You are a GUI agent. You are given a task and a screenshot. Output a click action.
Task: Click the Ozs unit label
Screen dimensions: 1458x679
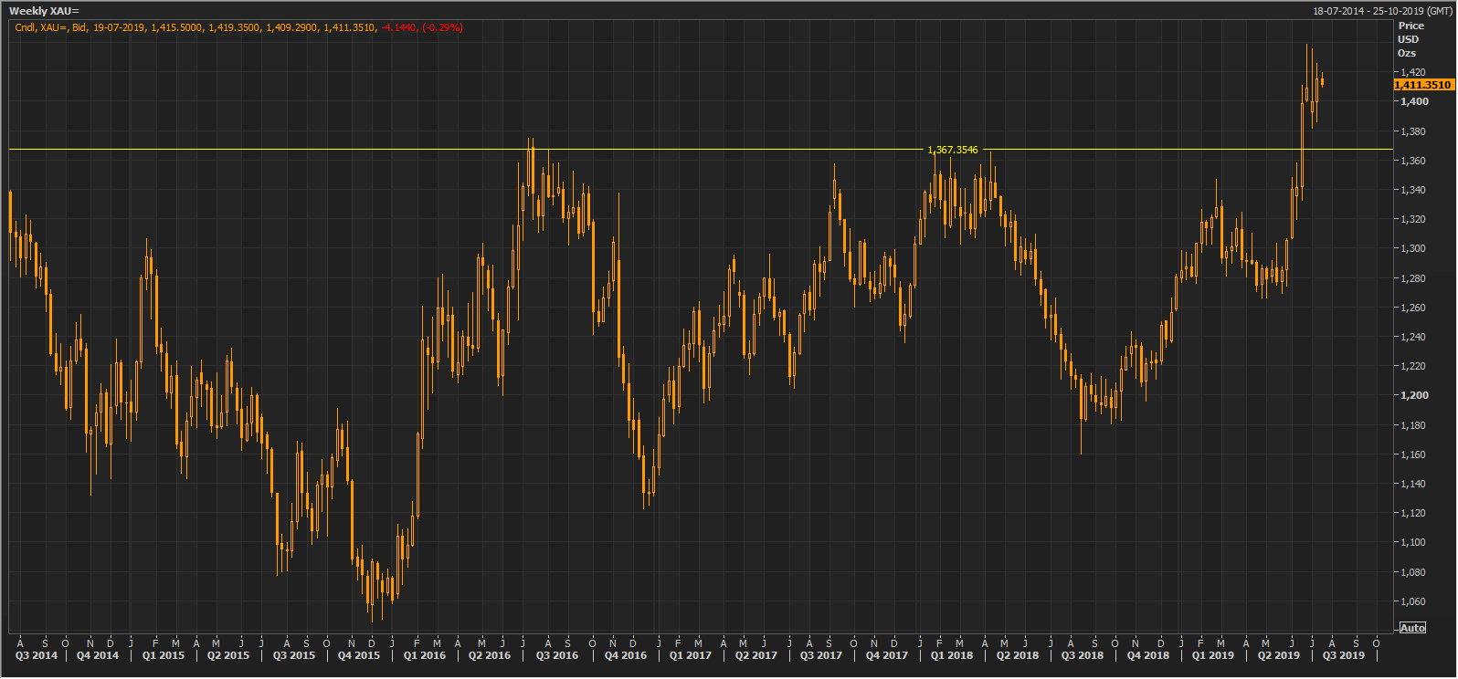point(1407,54)
